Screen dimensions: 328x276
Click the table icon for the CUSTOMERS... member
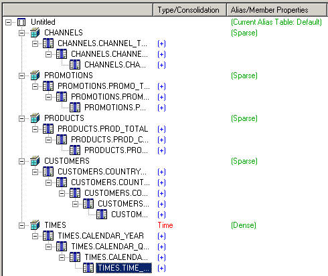[88, 204]
